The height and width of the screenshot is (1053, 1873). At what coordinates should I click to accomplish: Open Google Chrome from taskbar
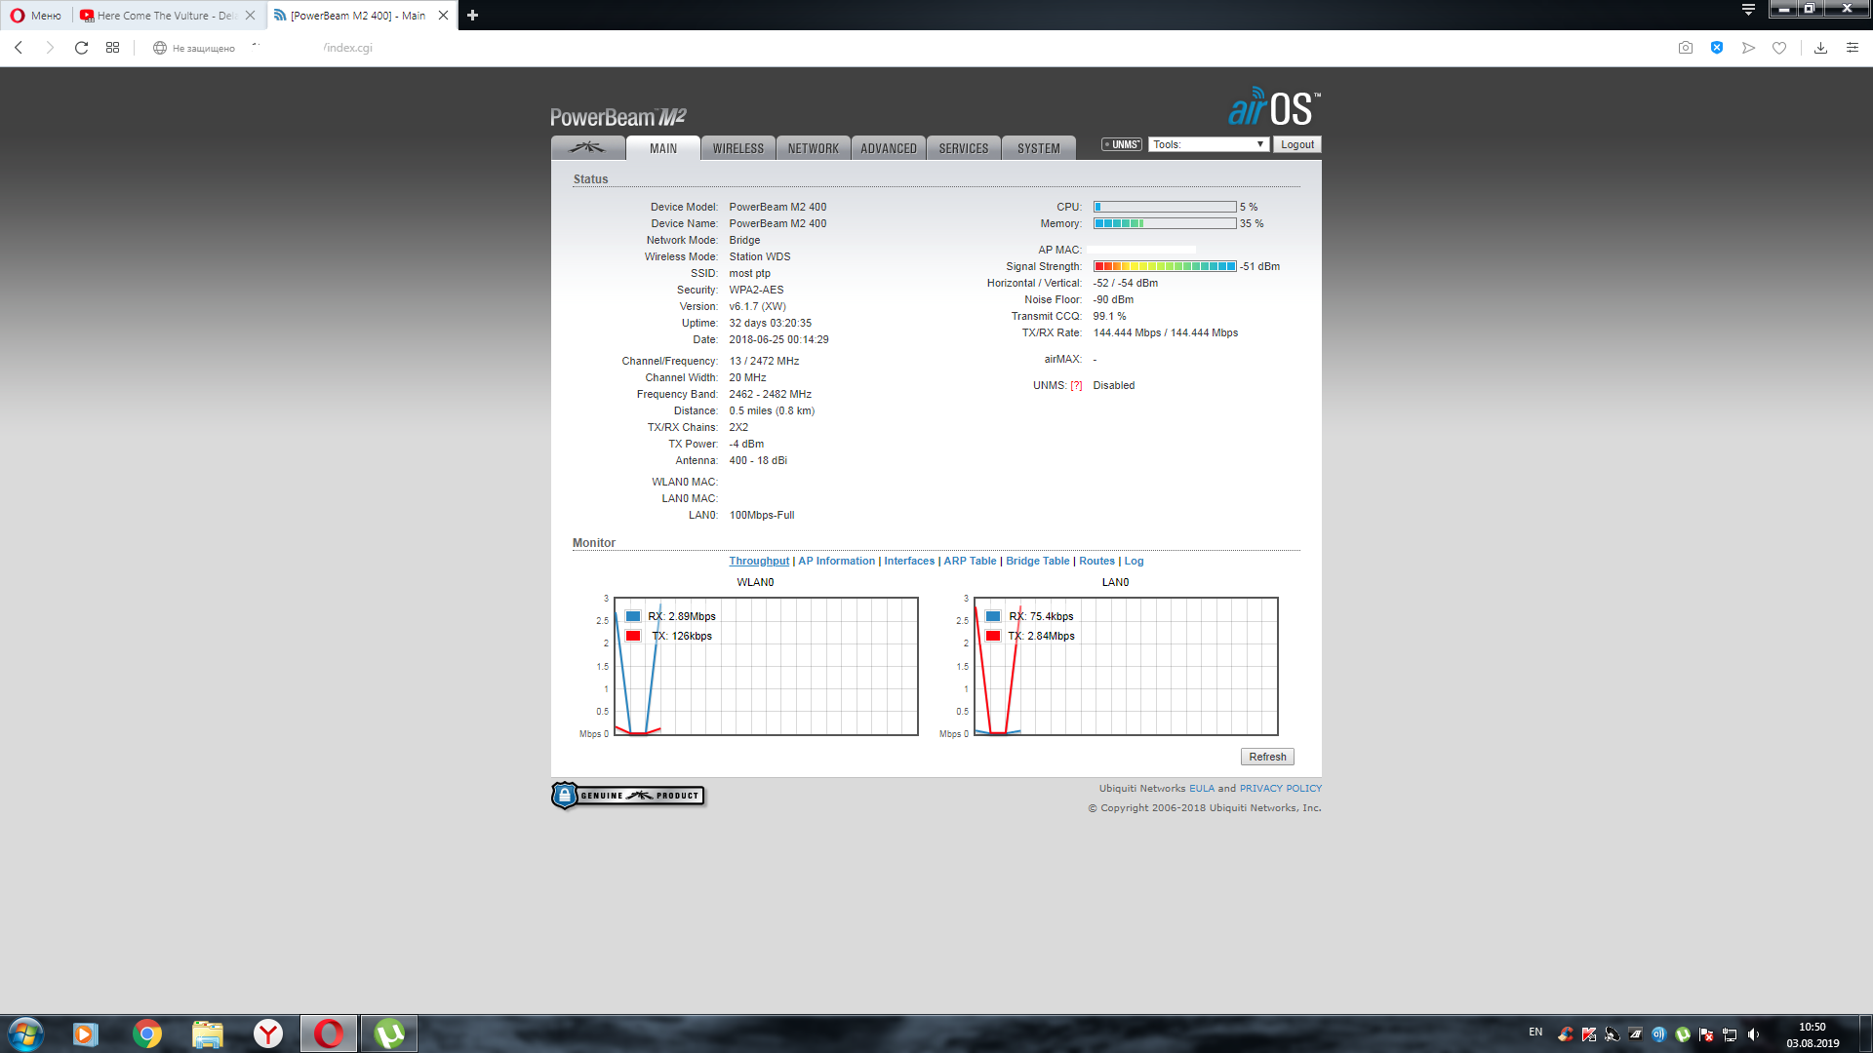[147, 1033]
